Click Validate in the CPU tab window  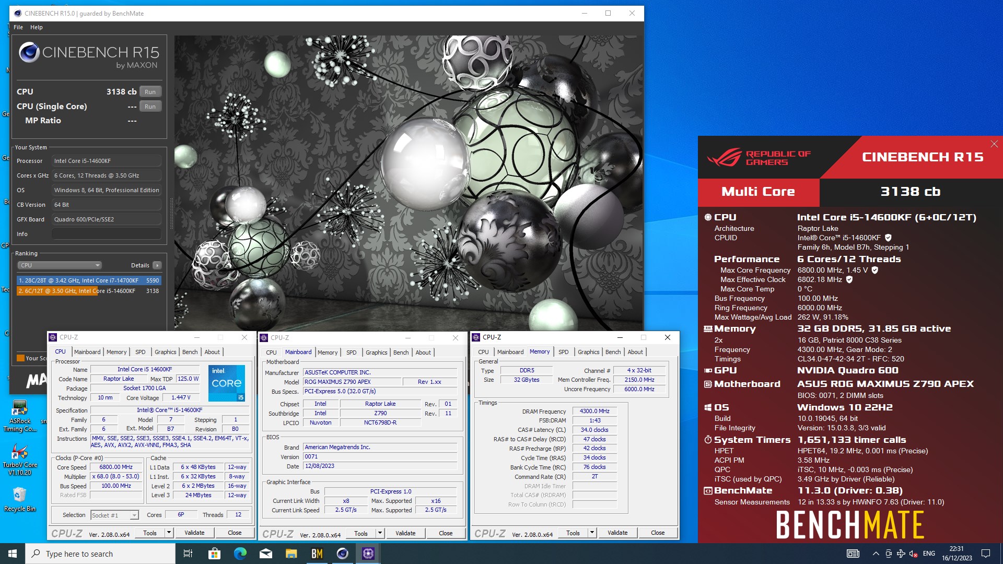194,533
